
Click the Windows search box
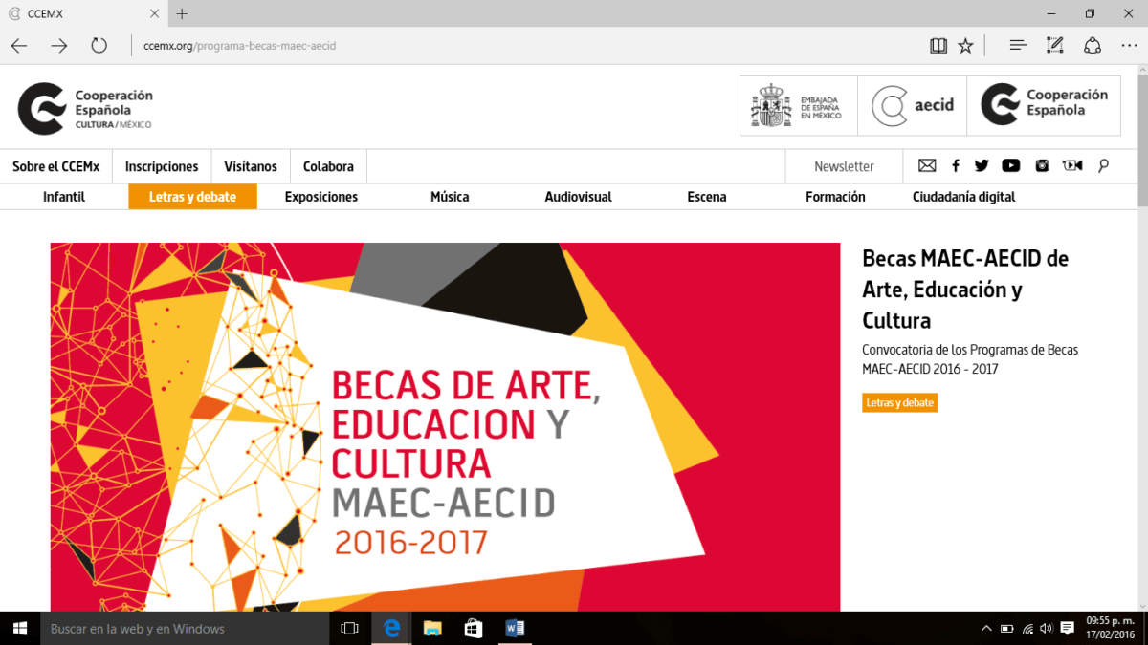pos(185,628)
